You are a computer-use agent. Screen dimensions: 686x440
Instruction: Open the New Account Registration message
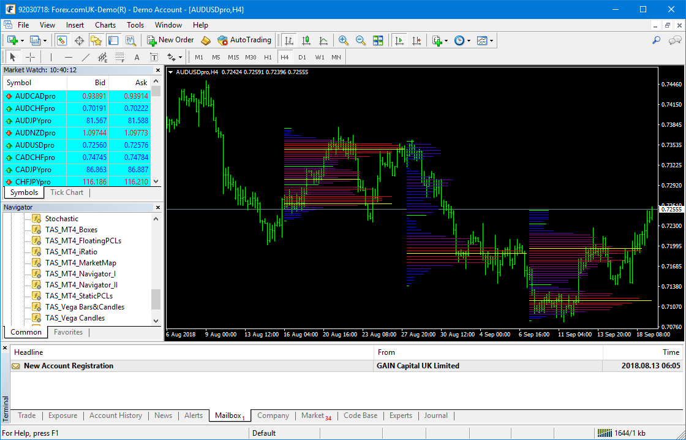click(346, 366)
